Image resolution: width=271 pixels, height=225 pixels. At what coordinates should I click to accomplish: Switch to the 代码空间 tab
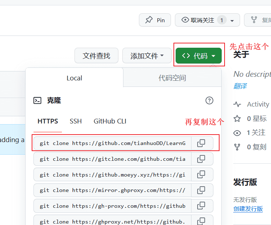[172, 78]
